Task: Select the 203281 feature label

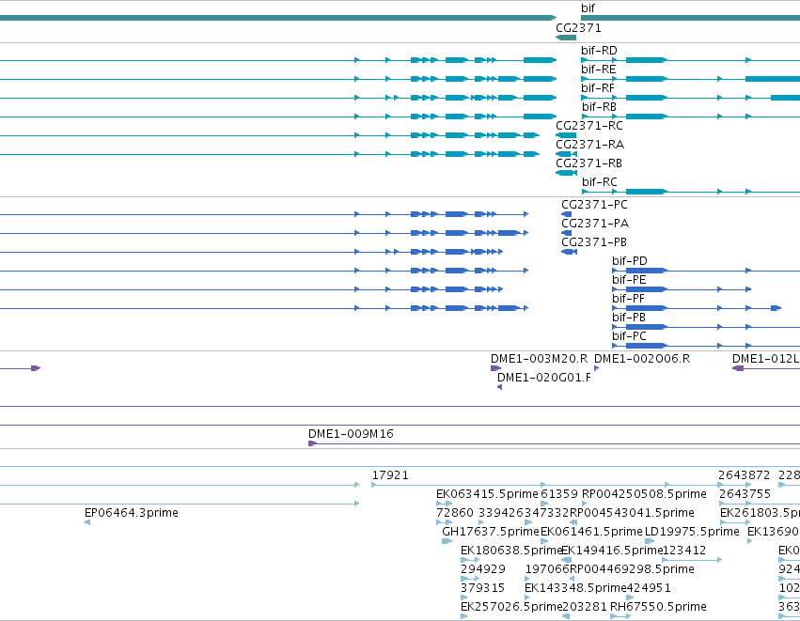Action: [585, 607]
